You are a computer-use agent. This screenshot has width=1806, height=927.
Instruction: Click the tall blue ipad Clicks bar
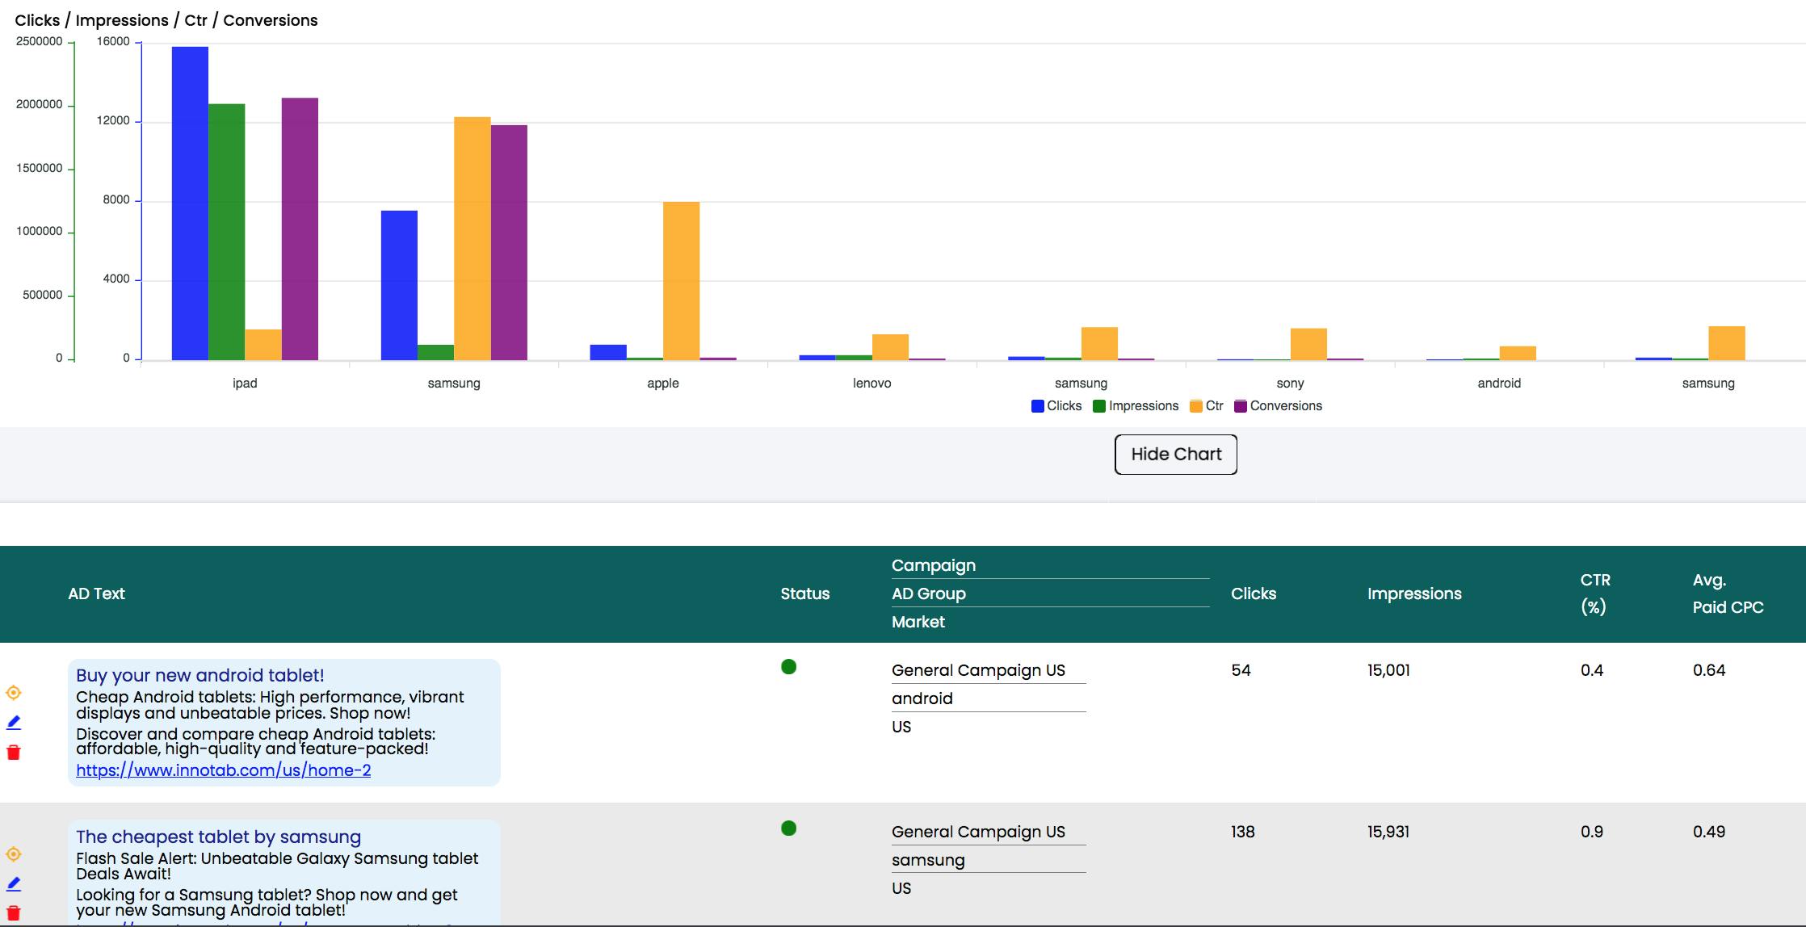[x=190, y=202]
